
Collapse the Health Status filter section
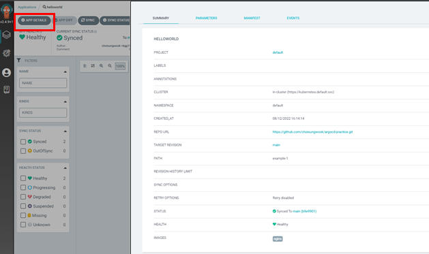coord(65,168)
